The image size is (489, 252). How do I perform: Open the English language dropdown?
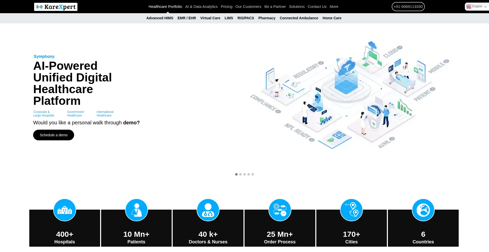pos(477,7)
